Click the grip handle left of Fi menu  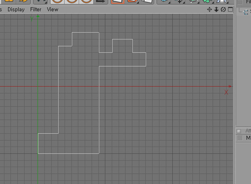click(240, 2)
